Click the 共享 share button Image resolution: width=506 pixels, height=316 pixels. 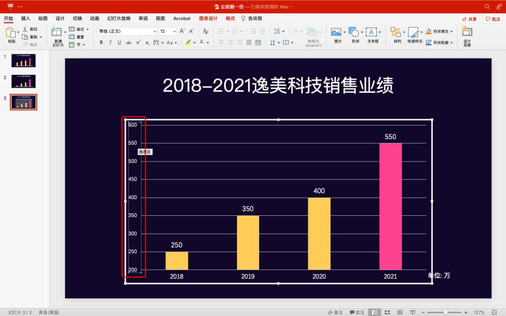pos(470,18)
